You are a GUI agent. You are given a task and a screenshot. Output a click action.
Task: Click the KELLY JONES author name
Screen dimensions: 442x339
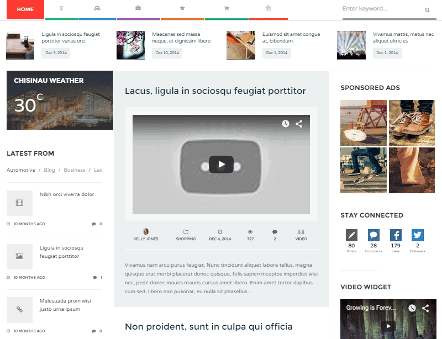point(146,239)
